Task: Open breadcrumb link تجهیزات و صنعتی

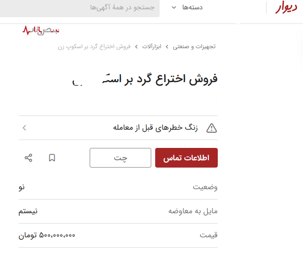Action: 194,47
